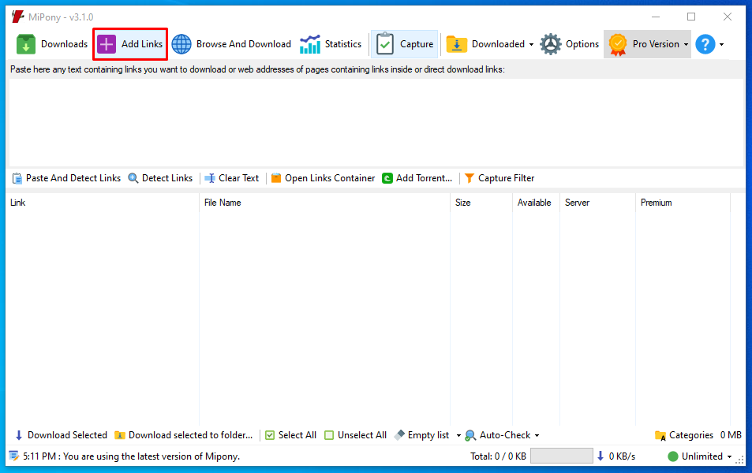Clear Text in the links box
The width and height of the screenshot is (752, 473).
click(x=232, y=178)
